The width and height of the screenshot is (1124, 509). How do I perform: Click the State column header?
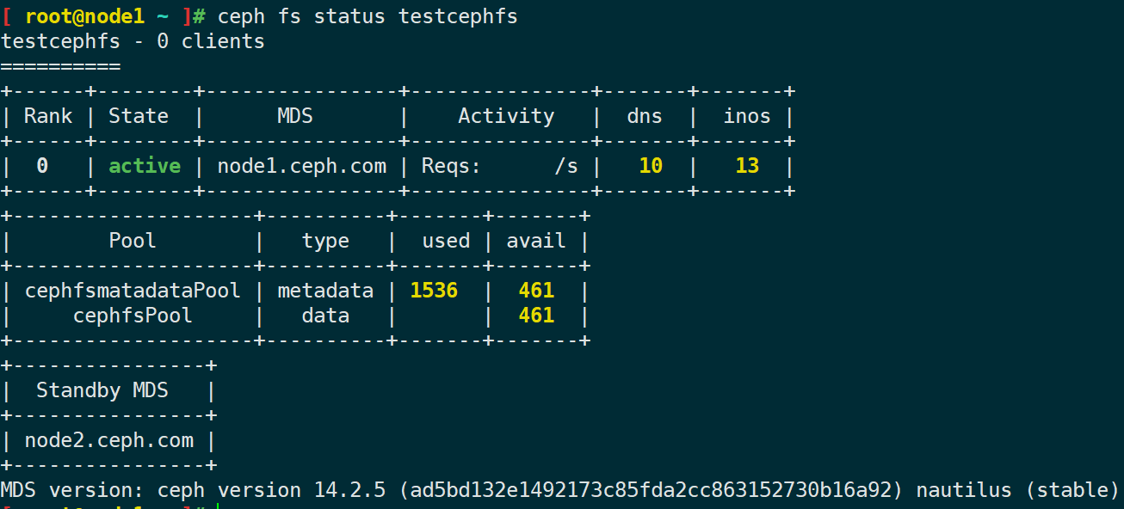click(x=139, y=116)
